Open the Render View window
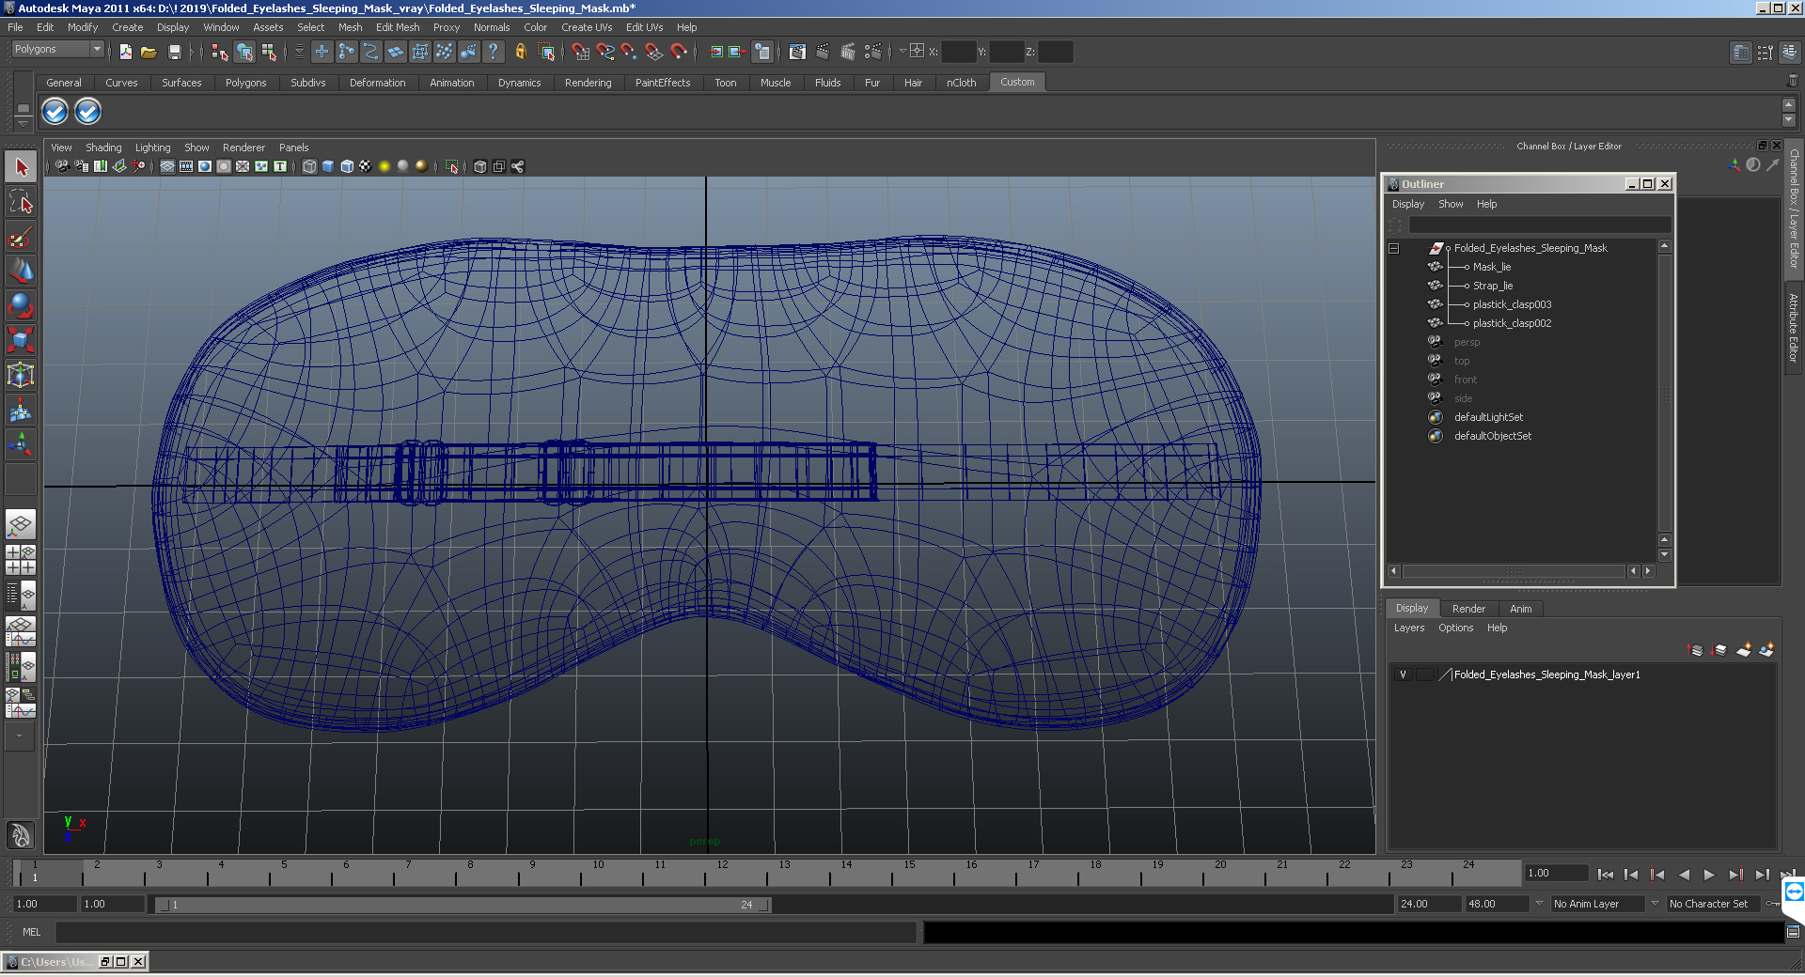This screenshot has height=977, width=1805. tap(798, 53)
